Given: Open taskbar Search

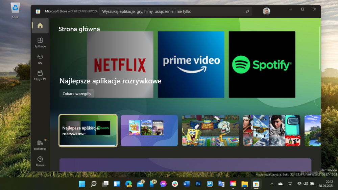Looking at the screenshot, I should tap(94, 184).
